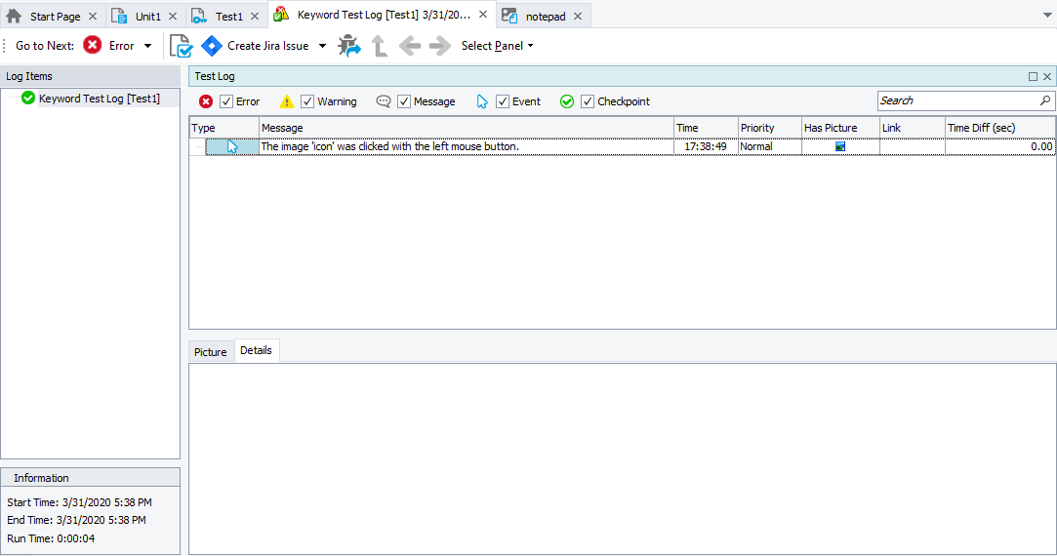Switch to the notepad tab
The height and width of the screenshot is (556, 1057).
point(546,17)
